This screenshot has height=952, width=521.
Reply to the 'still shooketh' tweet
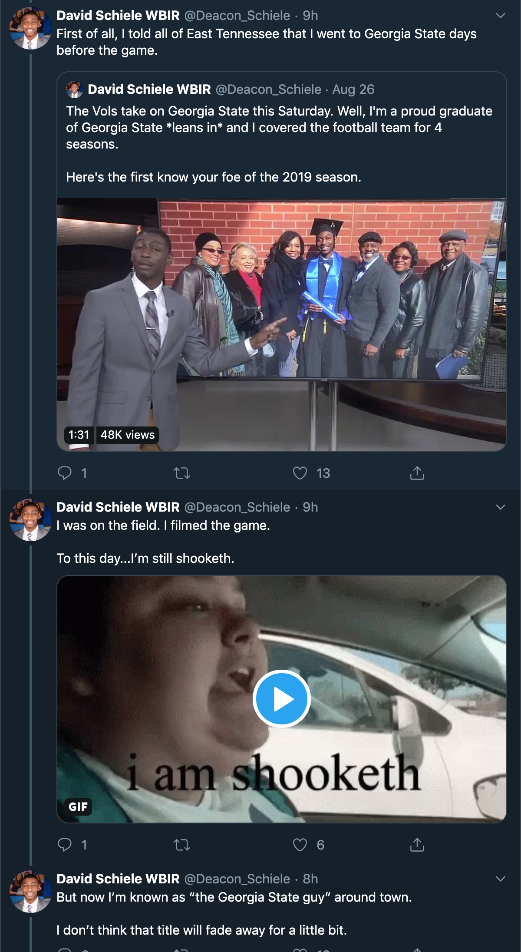coord(65,844)
